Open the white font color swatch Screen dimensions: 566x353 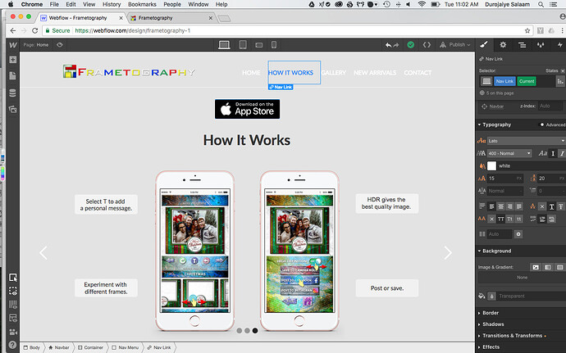pos(491,166)
